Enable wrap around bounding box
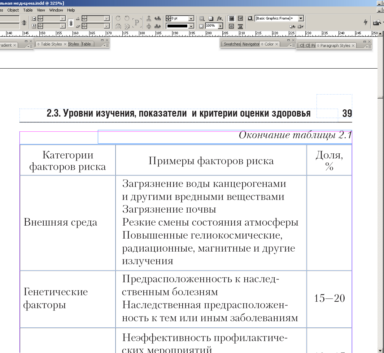Viewport: 384px width, 353px height. pos(240,18)
